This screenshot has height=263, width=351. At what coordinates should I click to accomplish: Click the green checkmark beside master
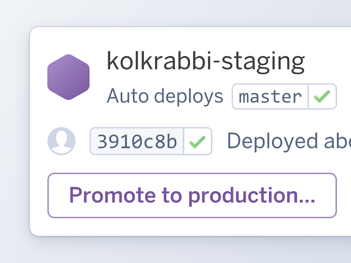(322, 97)
